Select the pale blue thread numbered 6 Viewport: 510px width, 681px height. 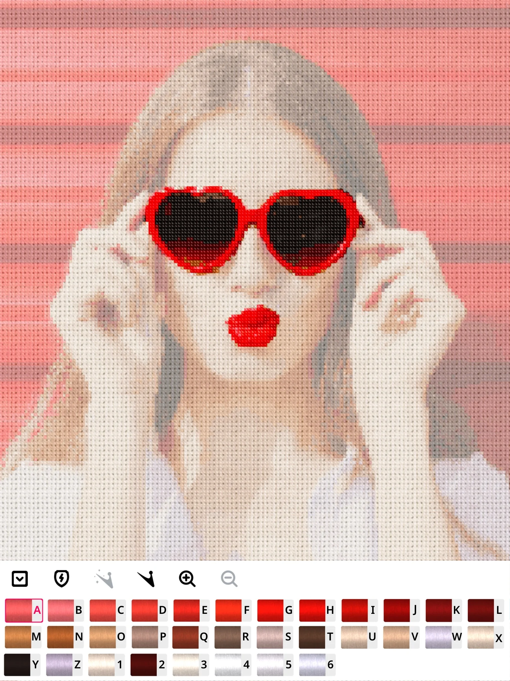tap(317, 665)
